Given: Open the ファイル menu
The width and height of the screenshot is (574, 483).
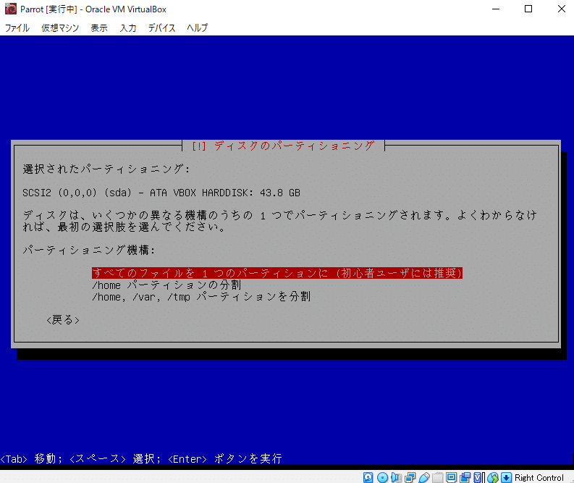Looking at the screenshot, I should click(17, 28).
